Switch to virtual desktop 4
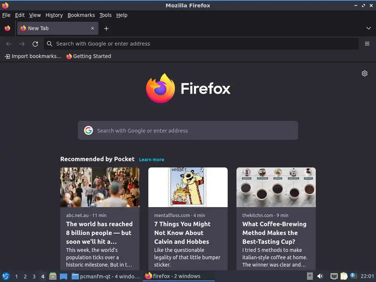Viewport: 376px width, 282px height. [43, 276]
